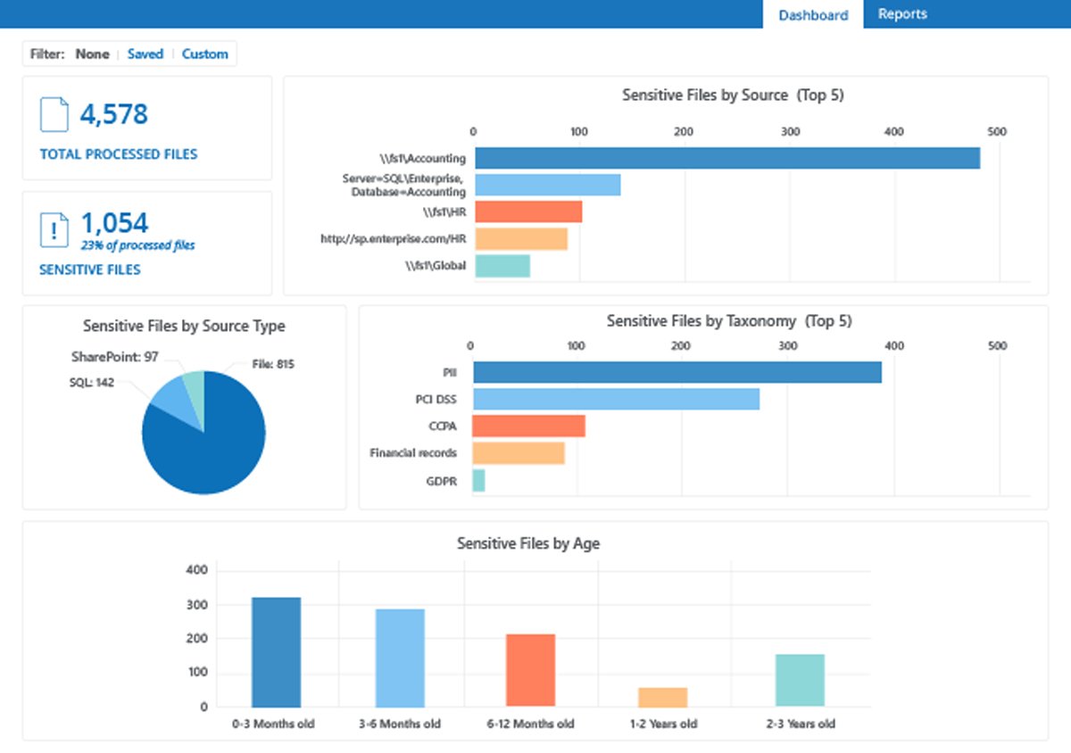This screenshot has height=753, width=1071.
Task: Select the GDPR bar
Action: 479,480
